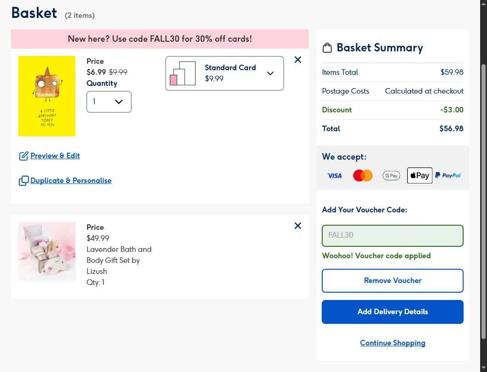487x372 pixels.
Task: Open the Duplicate & Personalise link
Action: click(x=71, y=181)
